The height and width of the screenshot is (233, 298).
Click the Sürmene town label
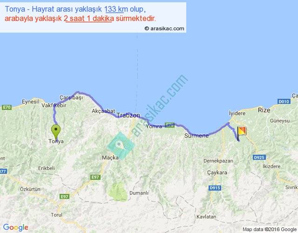click(196, 136)
